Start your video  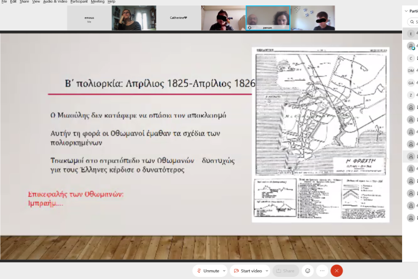pyautogui.click(x=250, y=271)
